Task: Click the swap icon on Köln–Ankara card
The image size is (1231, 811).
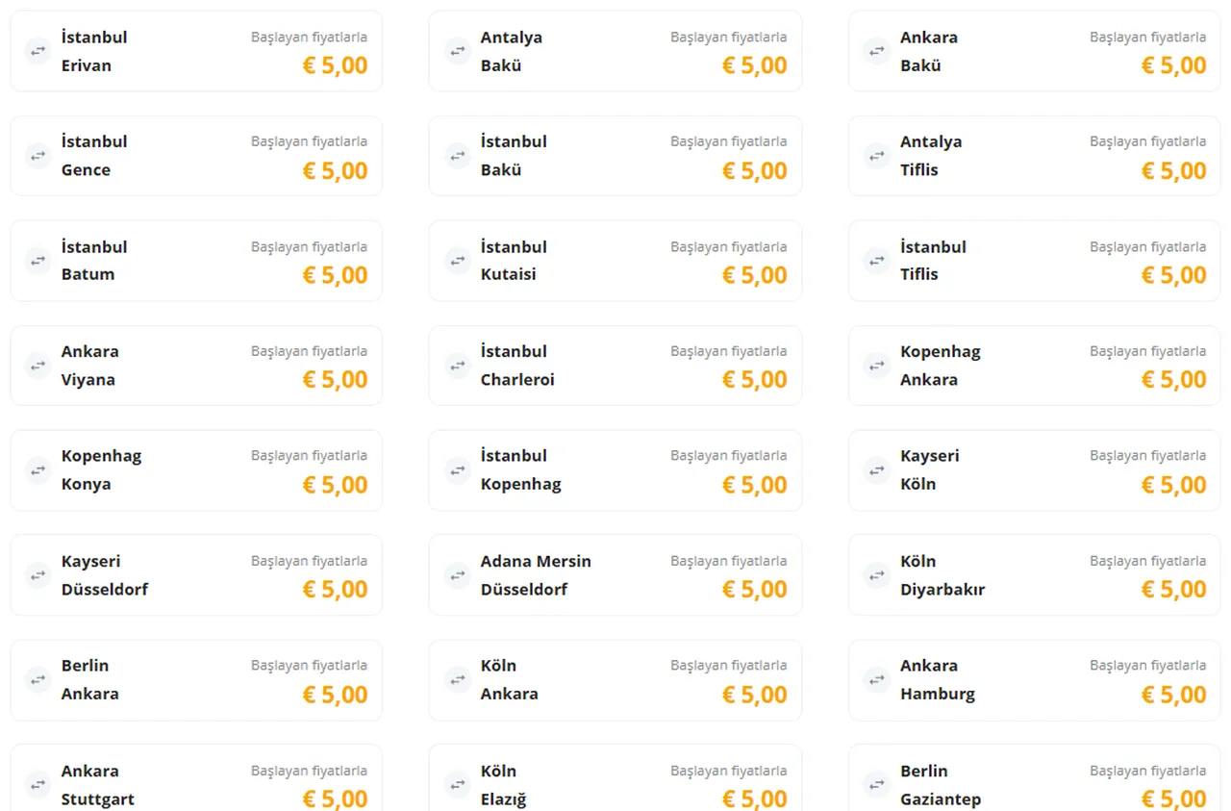Action: 457,680
